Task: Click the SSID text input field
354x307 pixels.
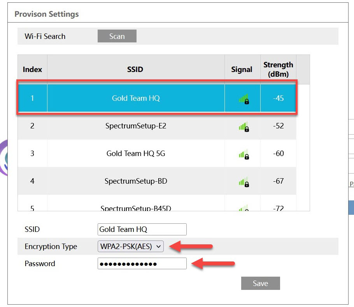Action: 142,229
